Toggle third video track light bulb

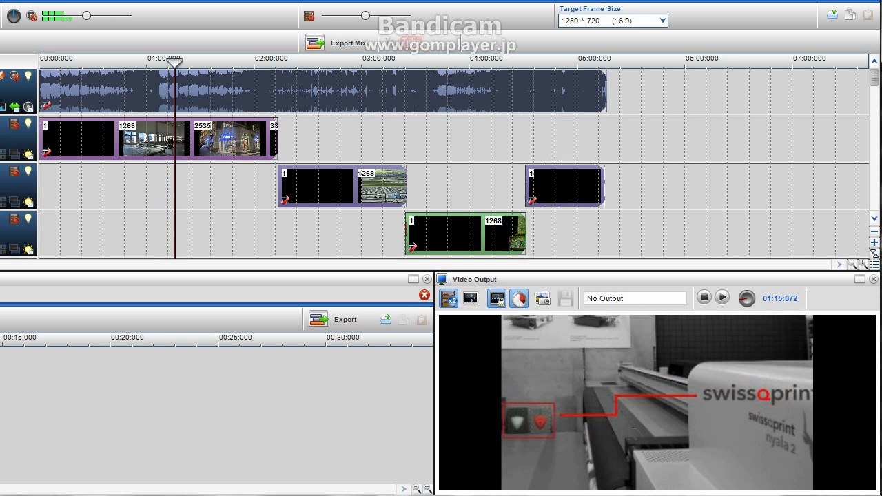[x=28, y=219]
